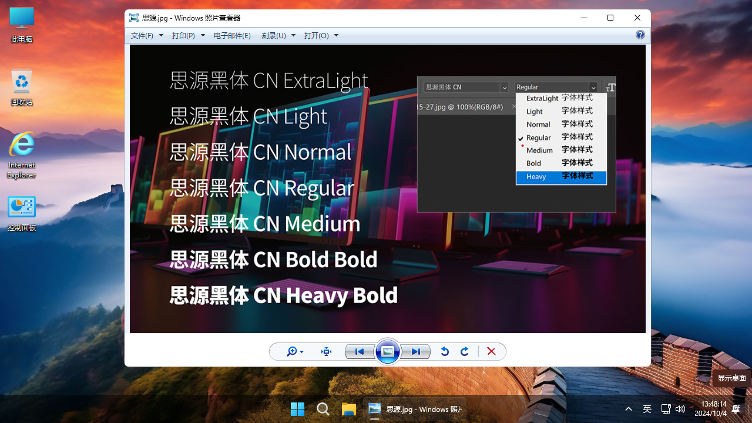This screenshot has height=423, width=752.
Task: Open the blue help question icon
Action: (x=640, y=35)
